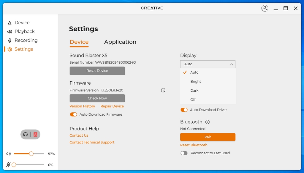
Task: Maximize the Creative app window
Action: [x=286, y=8]
